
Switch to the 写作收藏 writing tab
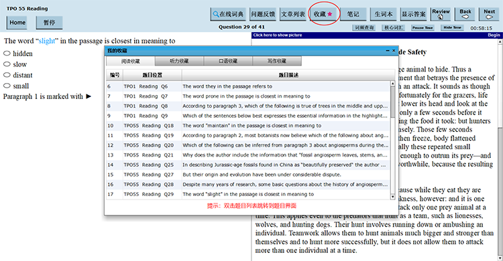[x=277, y=61]
